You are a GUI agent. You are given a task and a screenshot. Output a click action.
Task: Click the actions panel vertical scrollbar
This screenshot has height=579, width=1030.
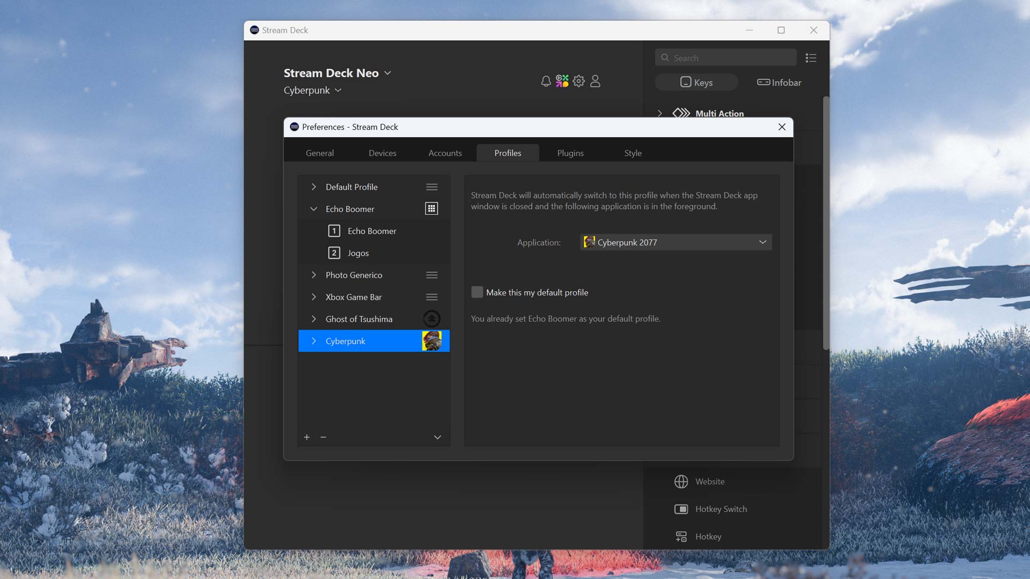click(x=826, y=223)
